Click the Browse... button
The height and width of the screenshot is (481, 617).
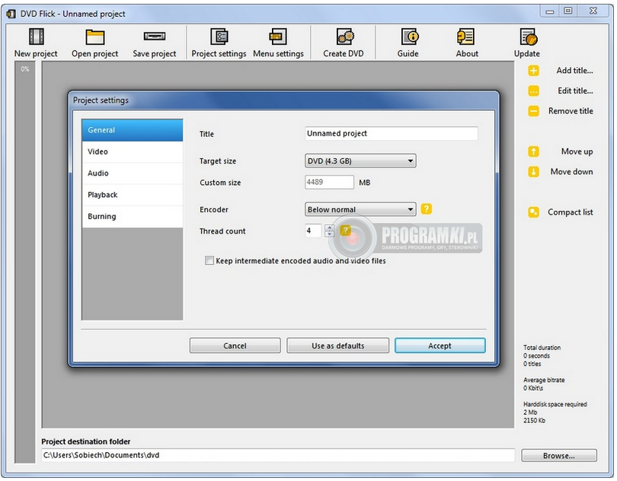click(559, 456)
